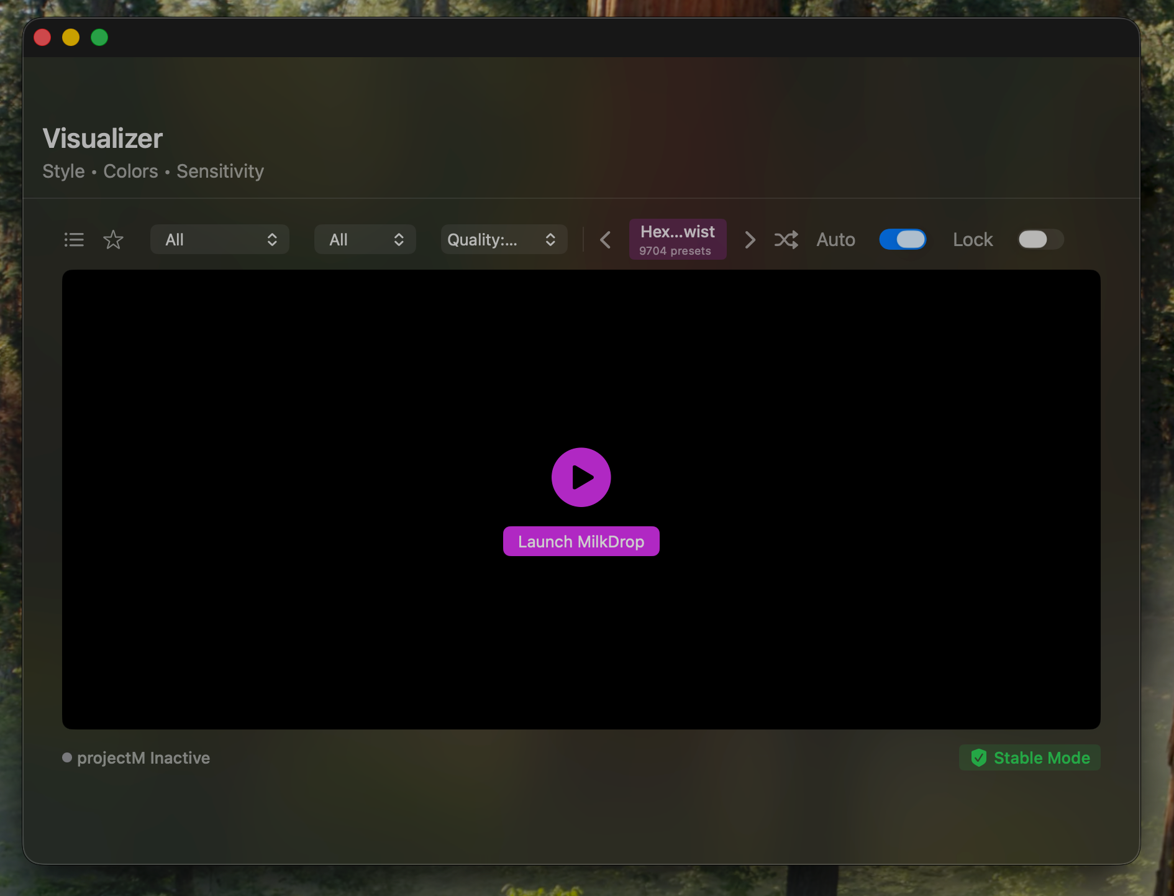The height and width of the screenshot is (896, 1174).
Task: Minimize window with yellow button
Action: click(71, 37)
